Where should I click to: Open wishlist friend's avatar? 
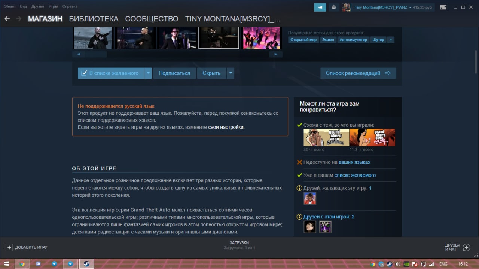tap(310, 198)
